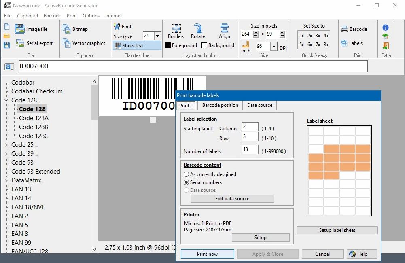Click the save floppy disk icon
This screenshot has height=263, width=405.
point(7,45)
